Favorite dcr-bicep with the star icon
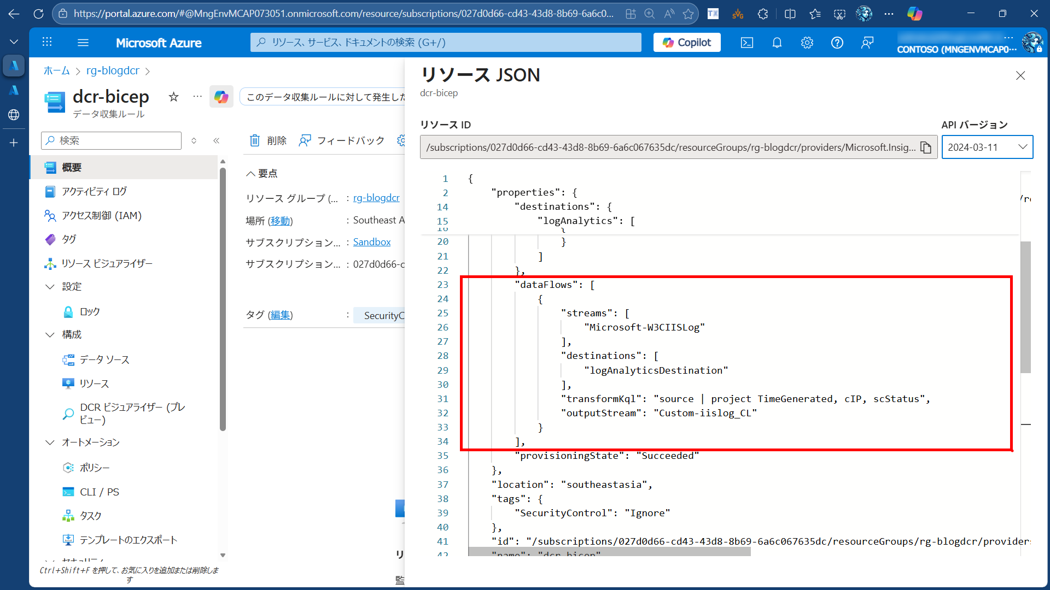The height and width of the screenshot is (590, 1050). pyautogui.click(x=173, y=97)
